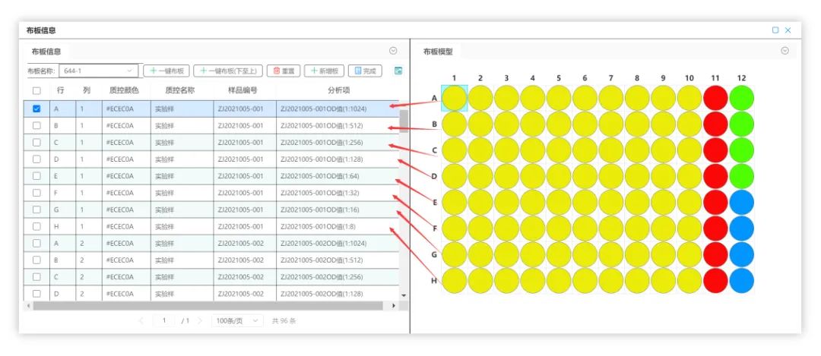Maximize the 布板信息 dialog window
The image size is (821, 356).
tap(775, 30)
